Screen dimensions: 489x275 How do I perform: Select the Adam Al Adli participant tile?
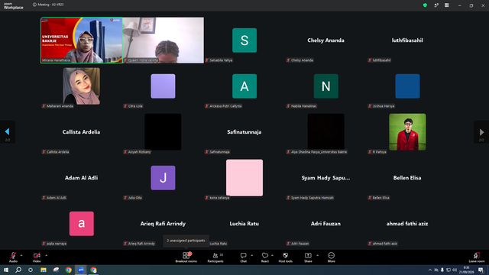click(x=82, y=178)
